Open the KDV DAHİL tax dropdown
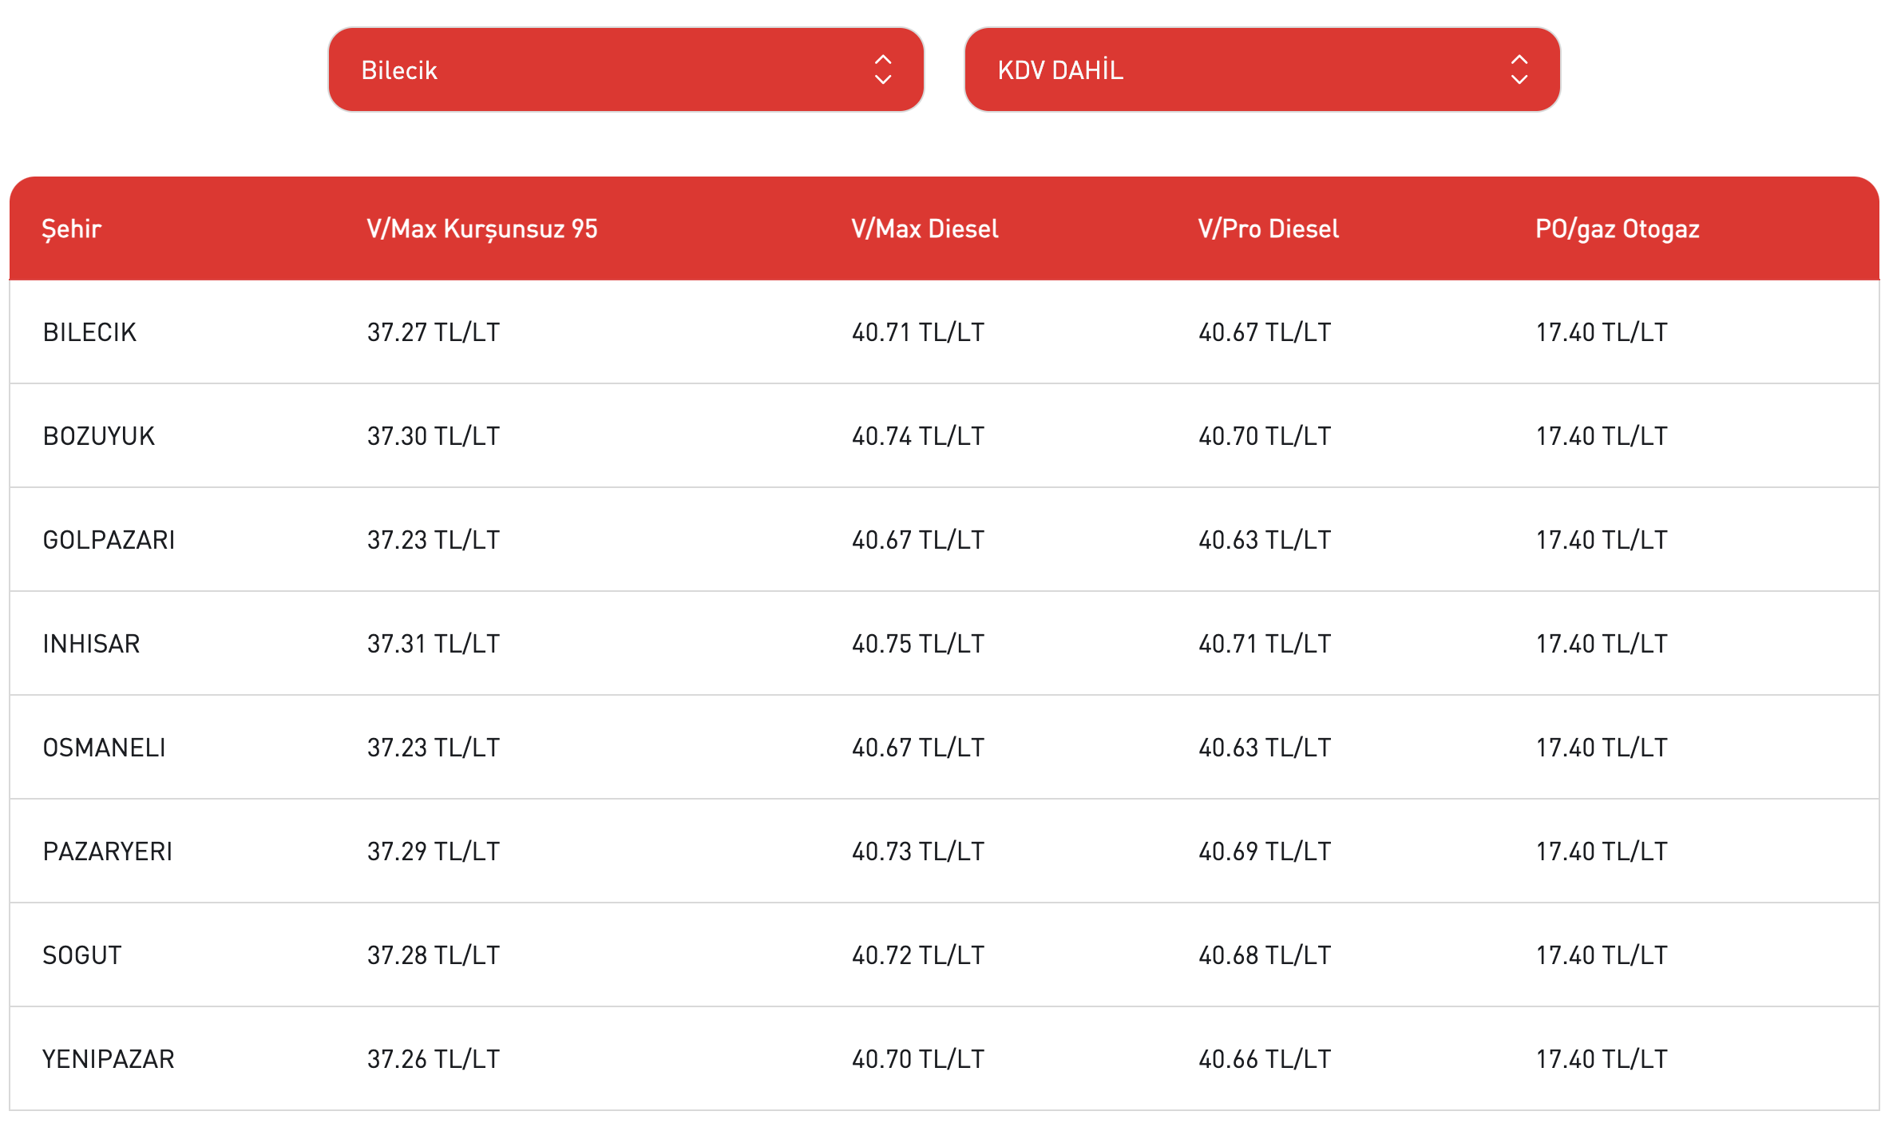Image resolution: width=1889 pixels, height=1147 pixels. tap(1262, 69)
